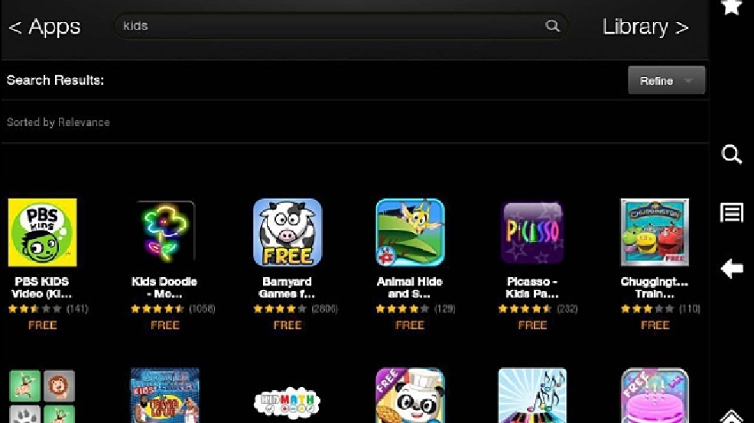
Task: Open the Library link
Action: [646, 27]
